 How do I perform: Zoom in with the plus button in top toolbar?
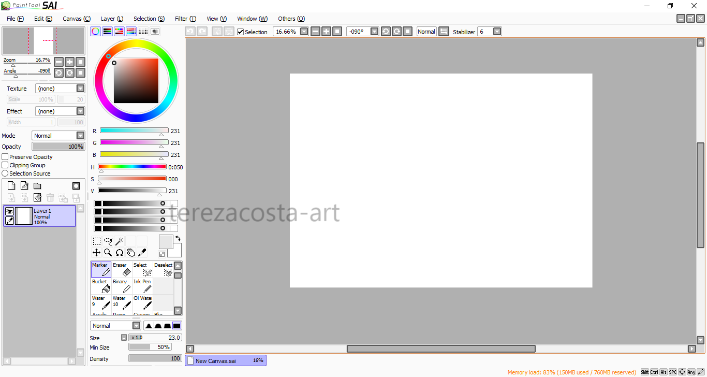pos(327,32)
